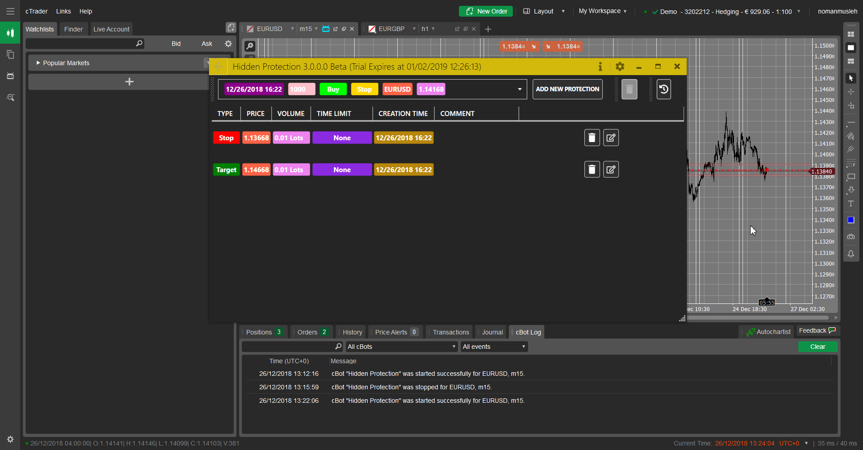Click the cyan cBot icon on EURUSD tab

(326, 29)
